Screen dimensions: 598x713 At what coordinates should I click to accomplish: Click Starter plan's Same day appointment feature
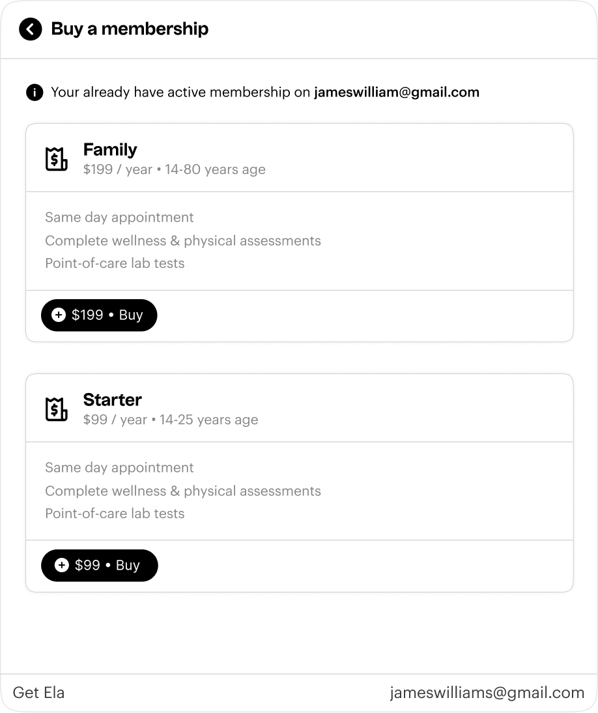pos(119,468)
